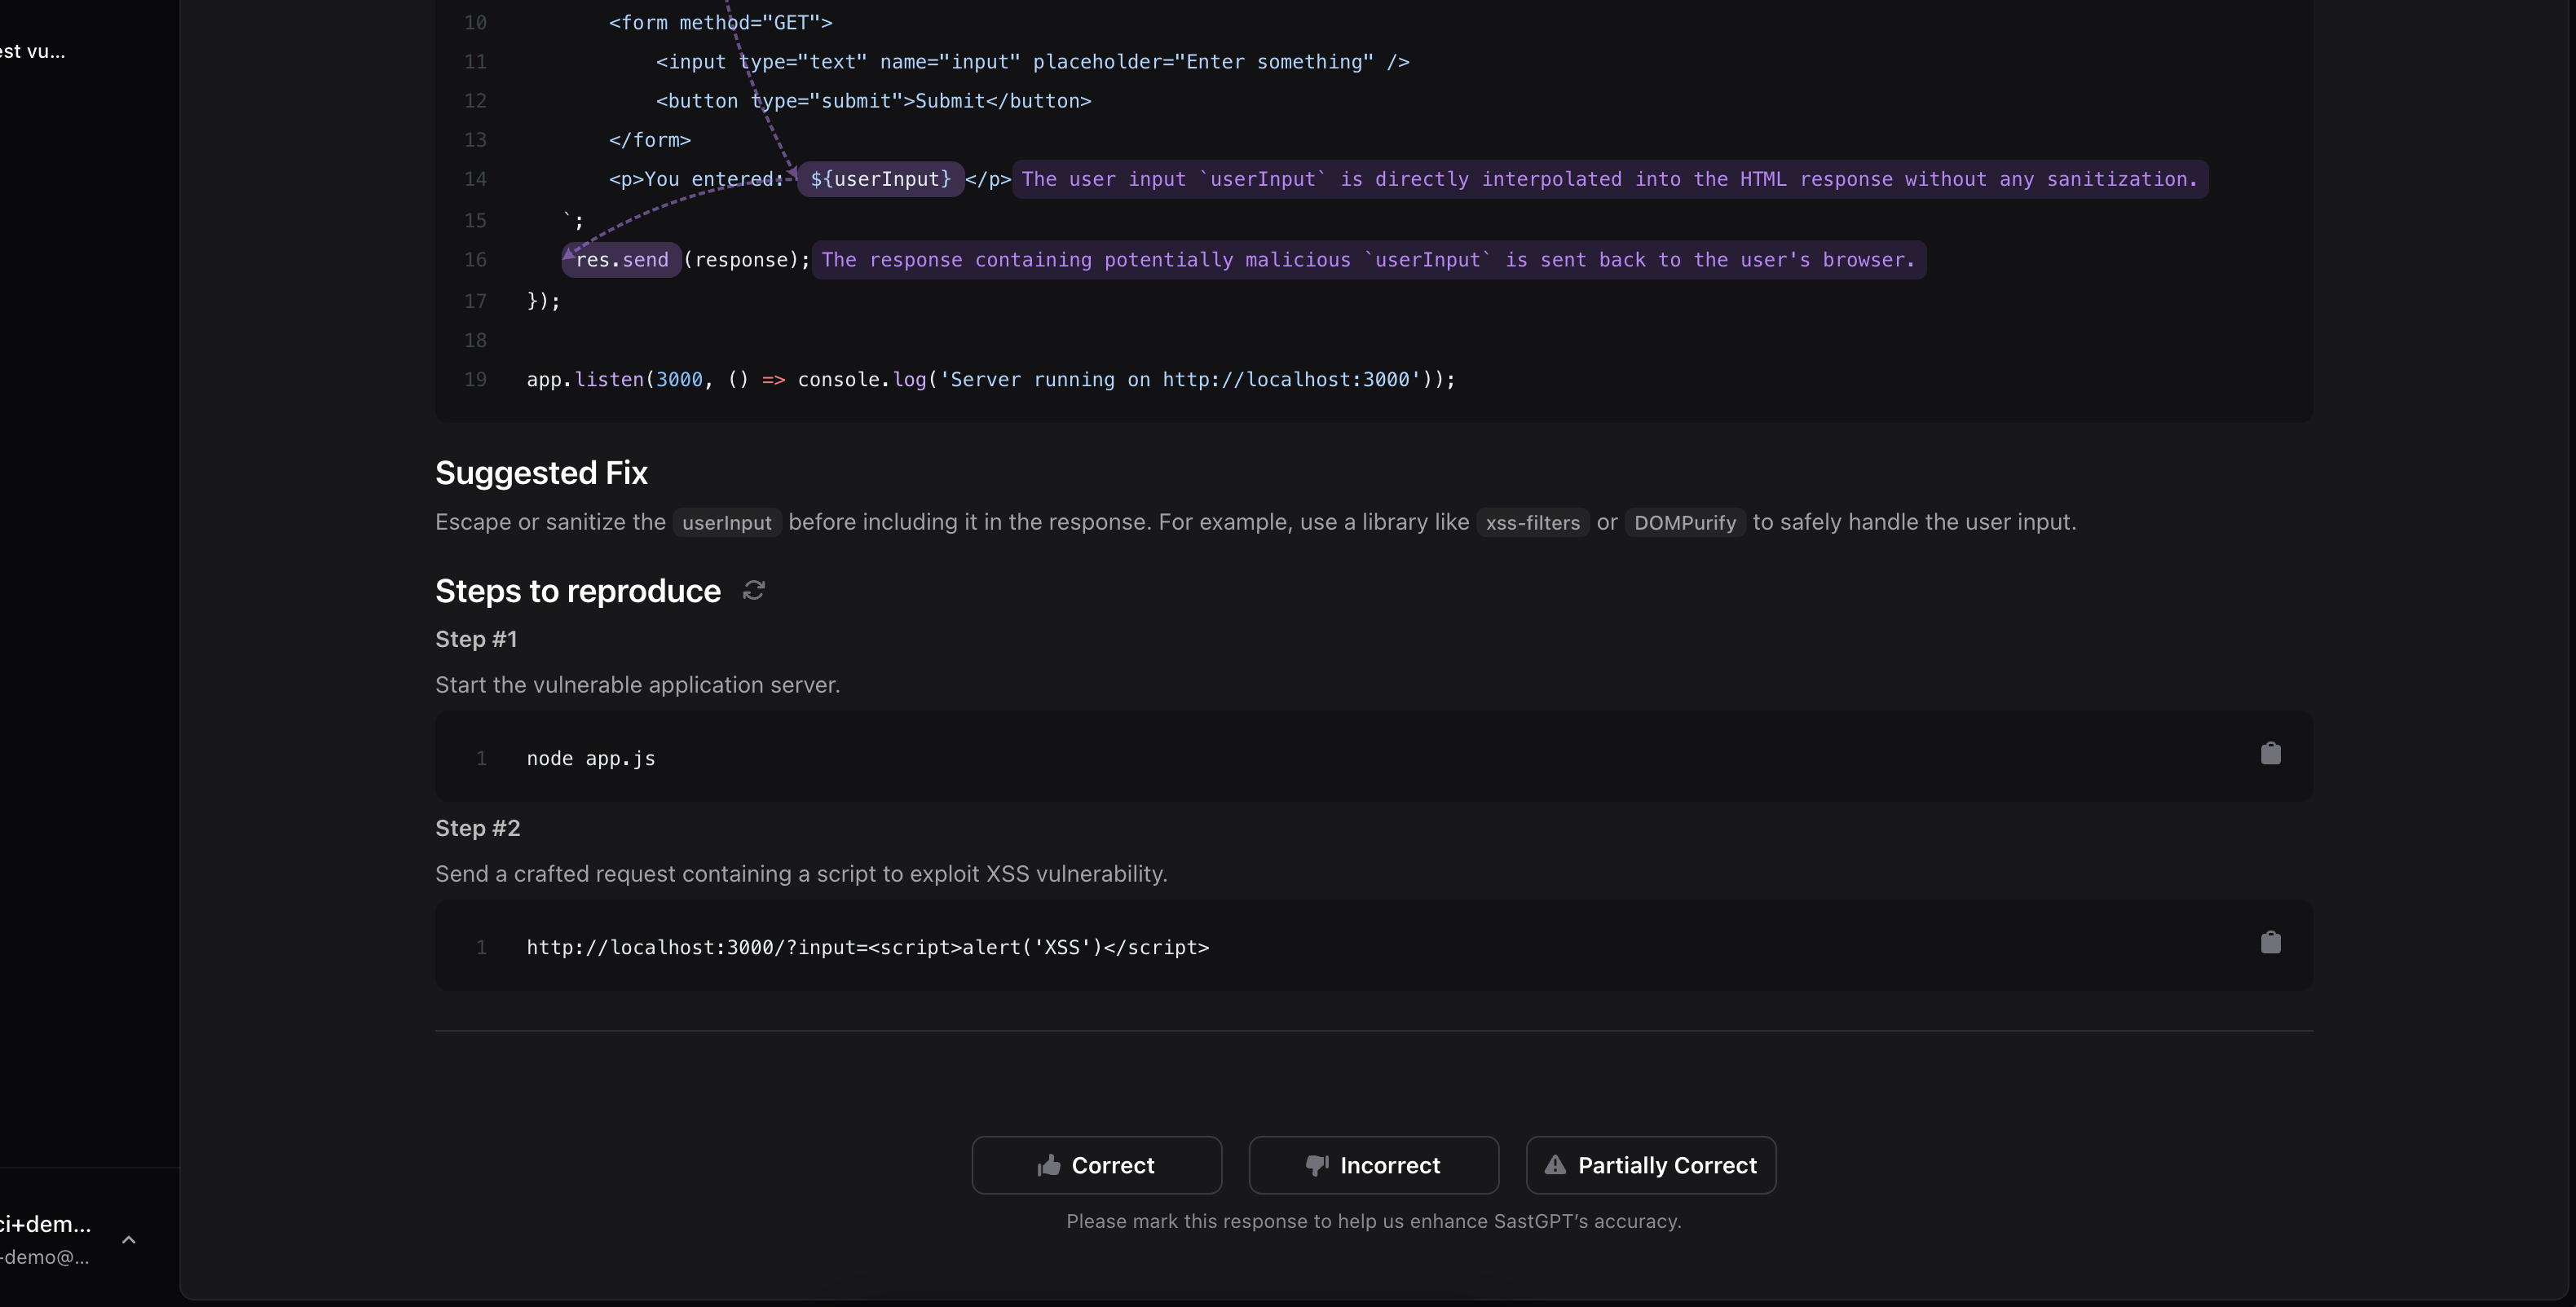
Task: Click the 'Steps to reproduce' heading
Action: click(x=578, y=591)
